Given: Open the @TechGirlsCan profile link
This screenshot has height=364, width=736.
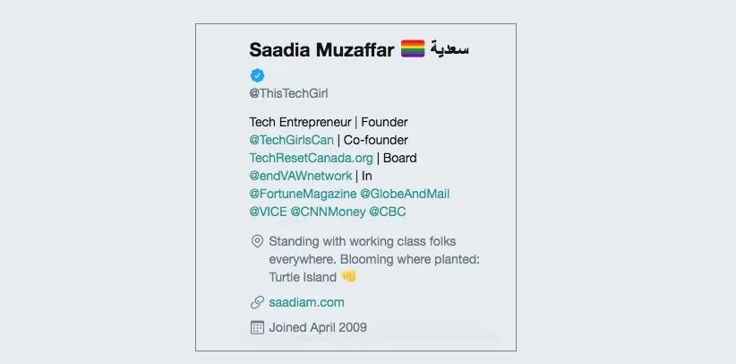Looking at the screenshot, I should click(x=292, y=140).
